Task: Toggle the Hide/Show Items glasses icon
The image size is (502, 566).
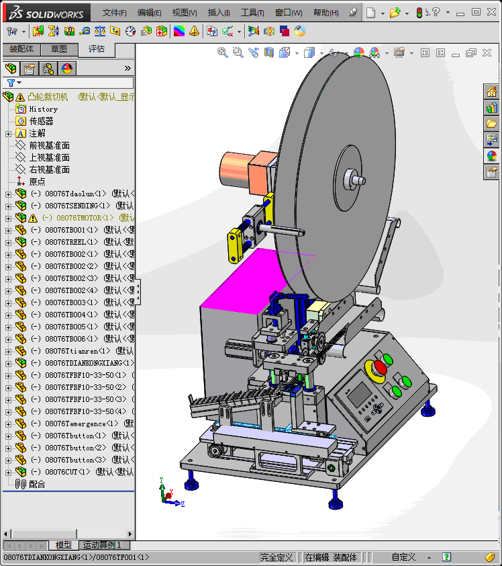Action: (x=334, y=52)
